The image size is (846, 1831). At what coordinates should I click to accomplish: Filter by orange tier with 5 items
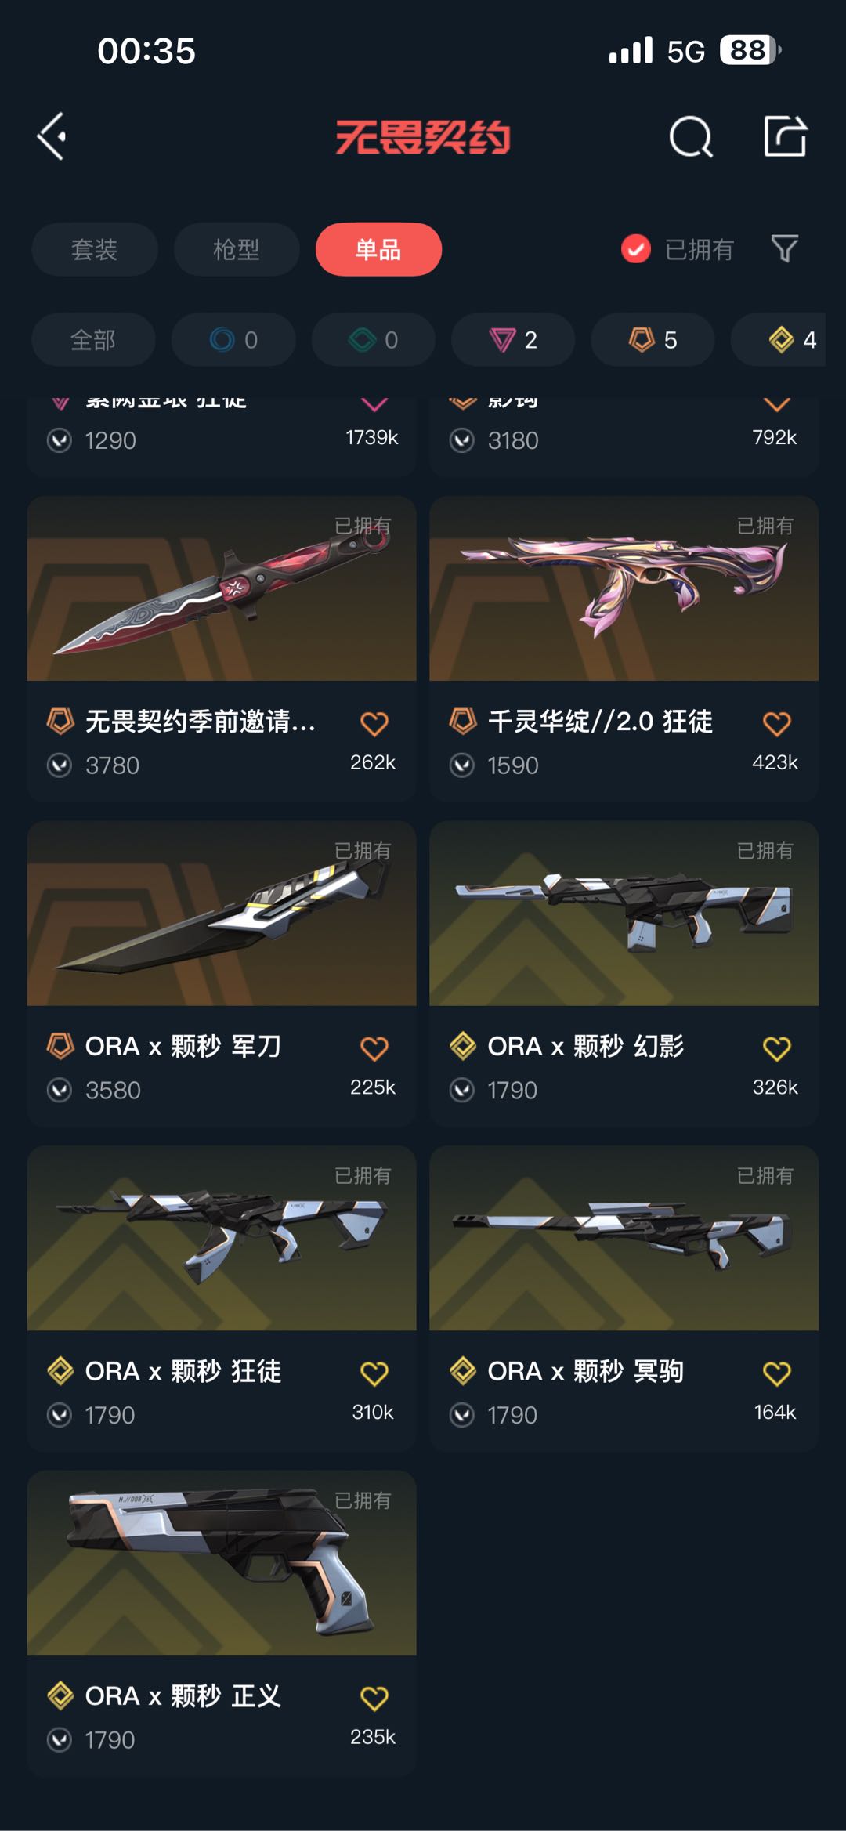point(653,340)
